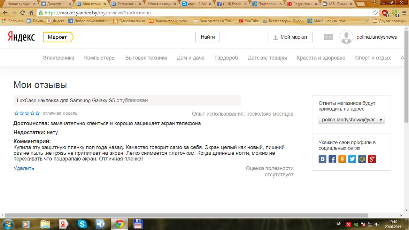
Task: Reload the page with the refresh button
Action: (x=22, y=13)
